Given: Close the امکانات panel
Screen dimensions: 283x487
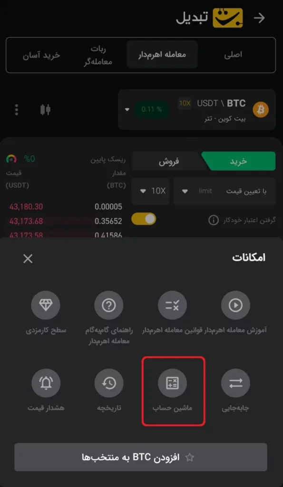Looking at the screenshot, I should tap(28, 258).
